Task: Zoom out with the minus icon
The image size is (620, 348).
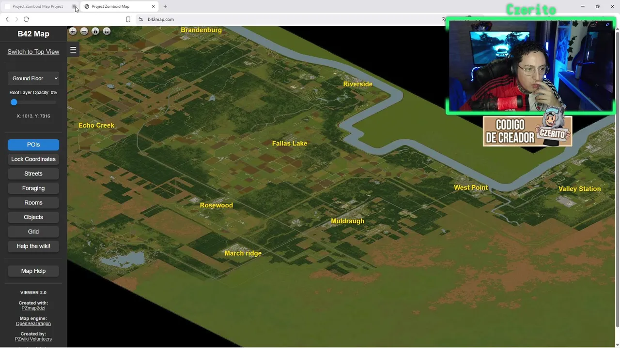Action: pos(84,31)
